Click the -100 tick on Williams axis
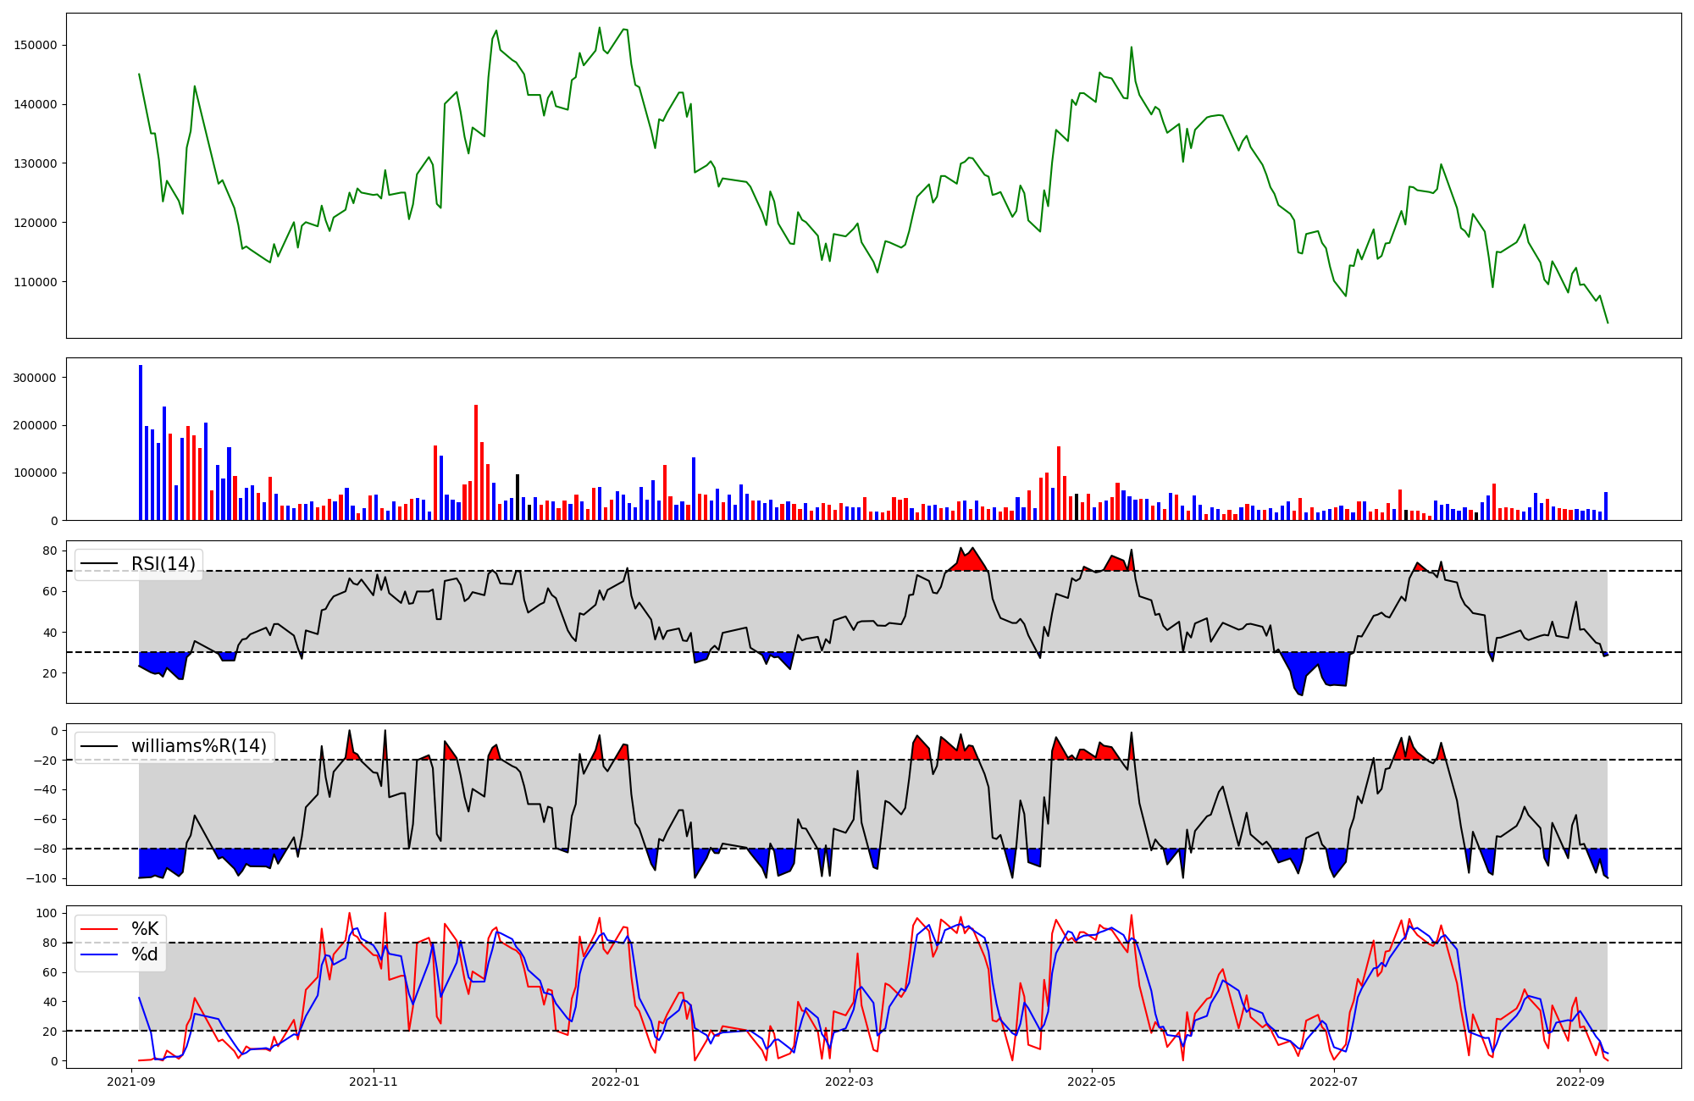 42,878
